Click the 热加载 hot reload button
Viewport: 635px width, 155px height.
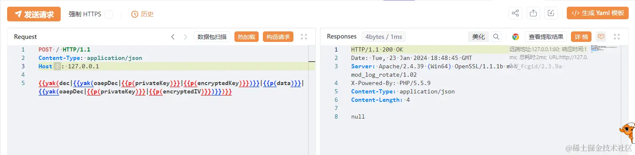tap(247, 37)
